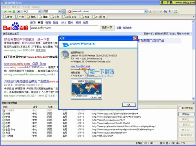Click the magnifier app icon in About dialog

(65, 55)
